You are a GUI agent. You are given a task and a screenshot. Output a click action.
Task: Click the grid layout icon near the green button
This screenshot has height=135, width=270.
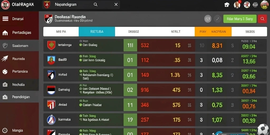(x=208, y=19)
